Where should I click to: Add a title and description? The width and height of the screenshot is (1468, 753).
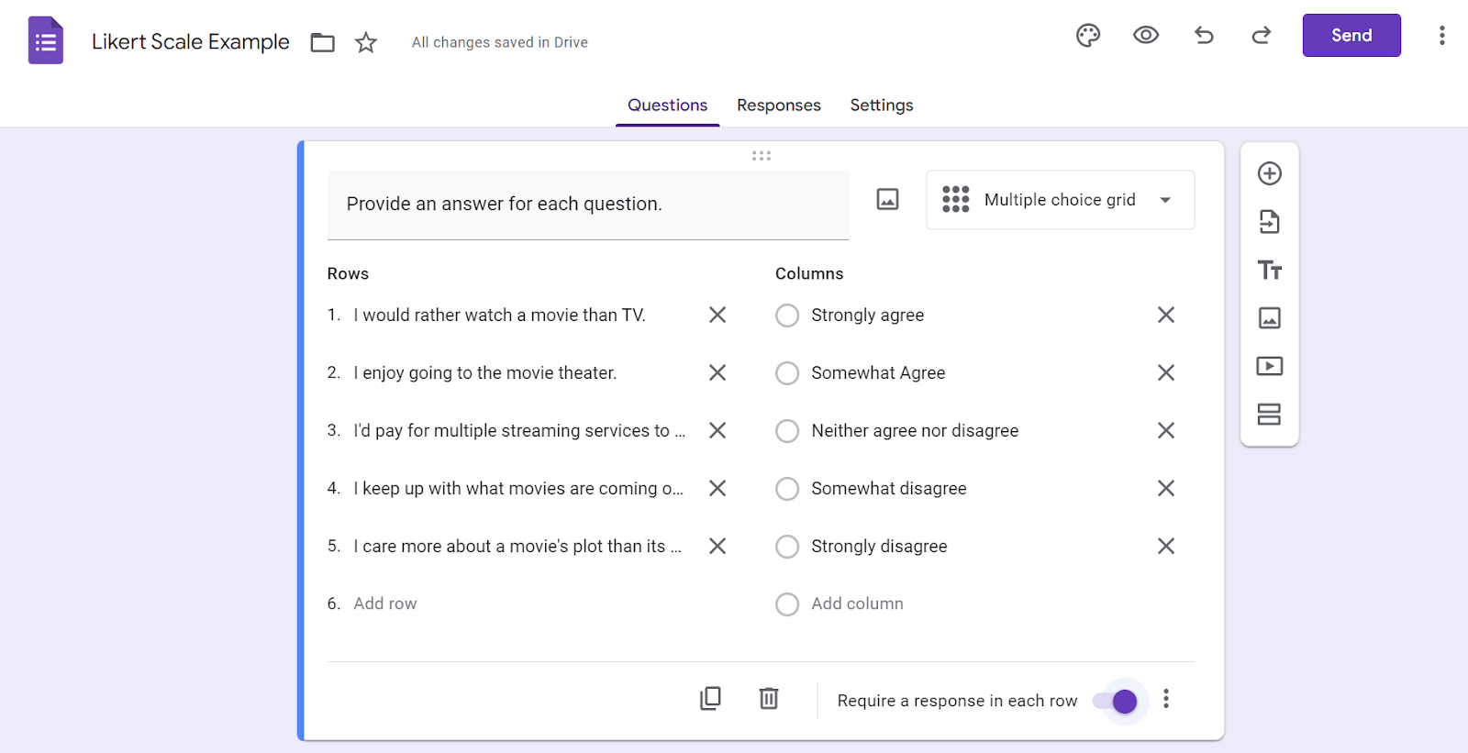point(1269,271)
